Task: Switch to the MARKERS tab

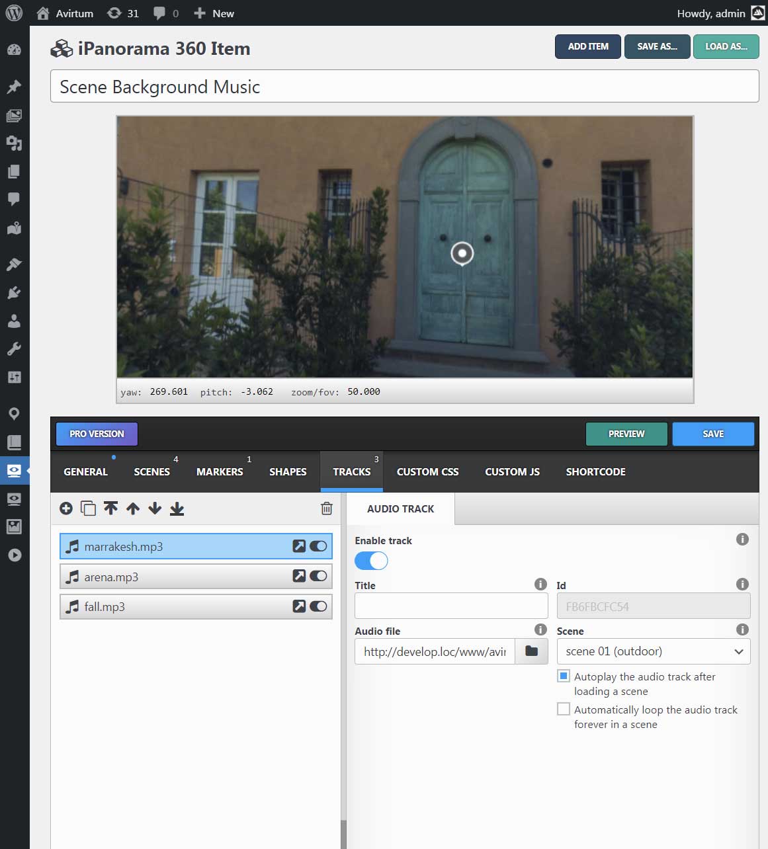Action: pyautogui.click(x=220, y=471)
